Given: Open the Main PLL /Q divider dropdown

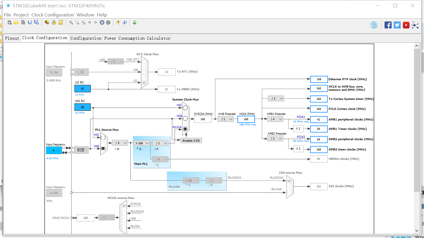Looking at the screenshot, I should (x=160, y=159).
